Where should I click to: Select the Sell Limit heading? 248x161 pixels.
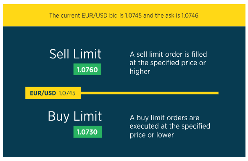pyautogui.click(x=75, y=54)
